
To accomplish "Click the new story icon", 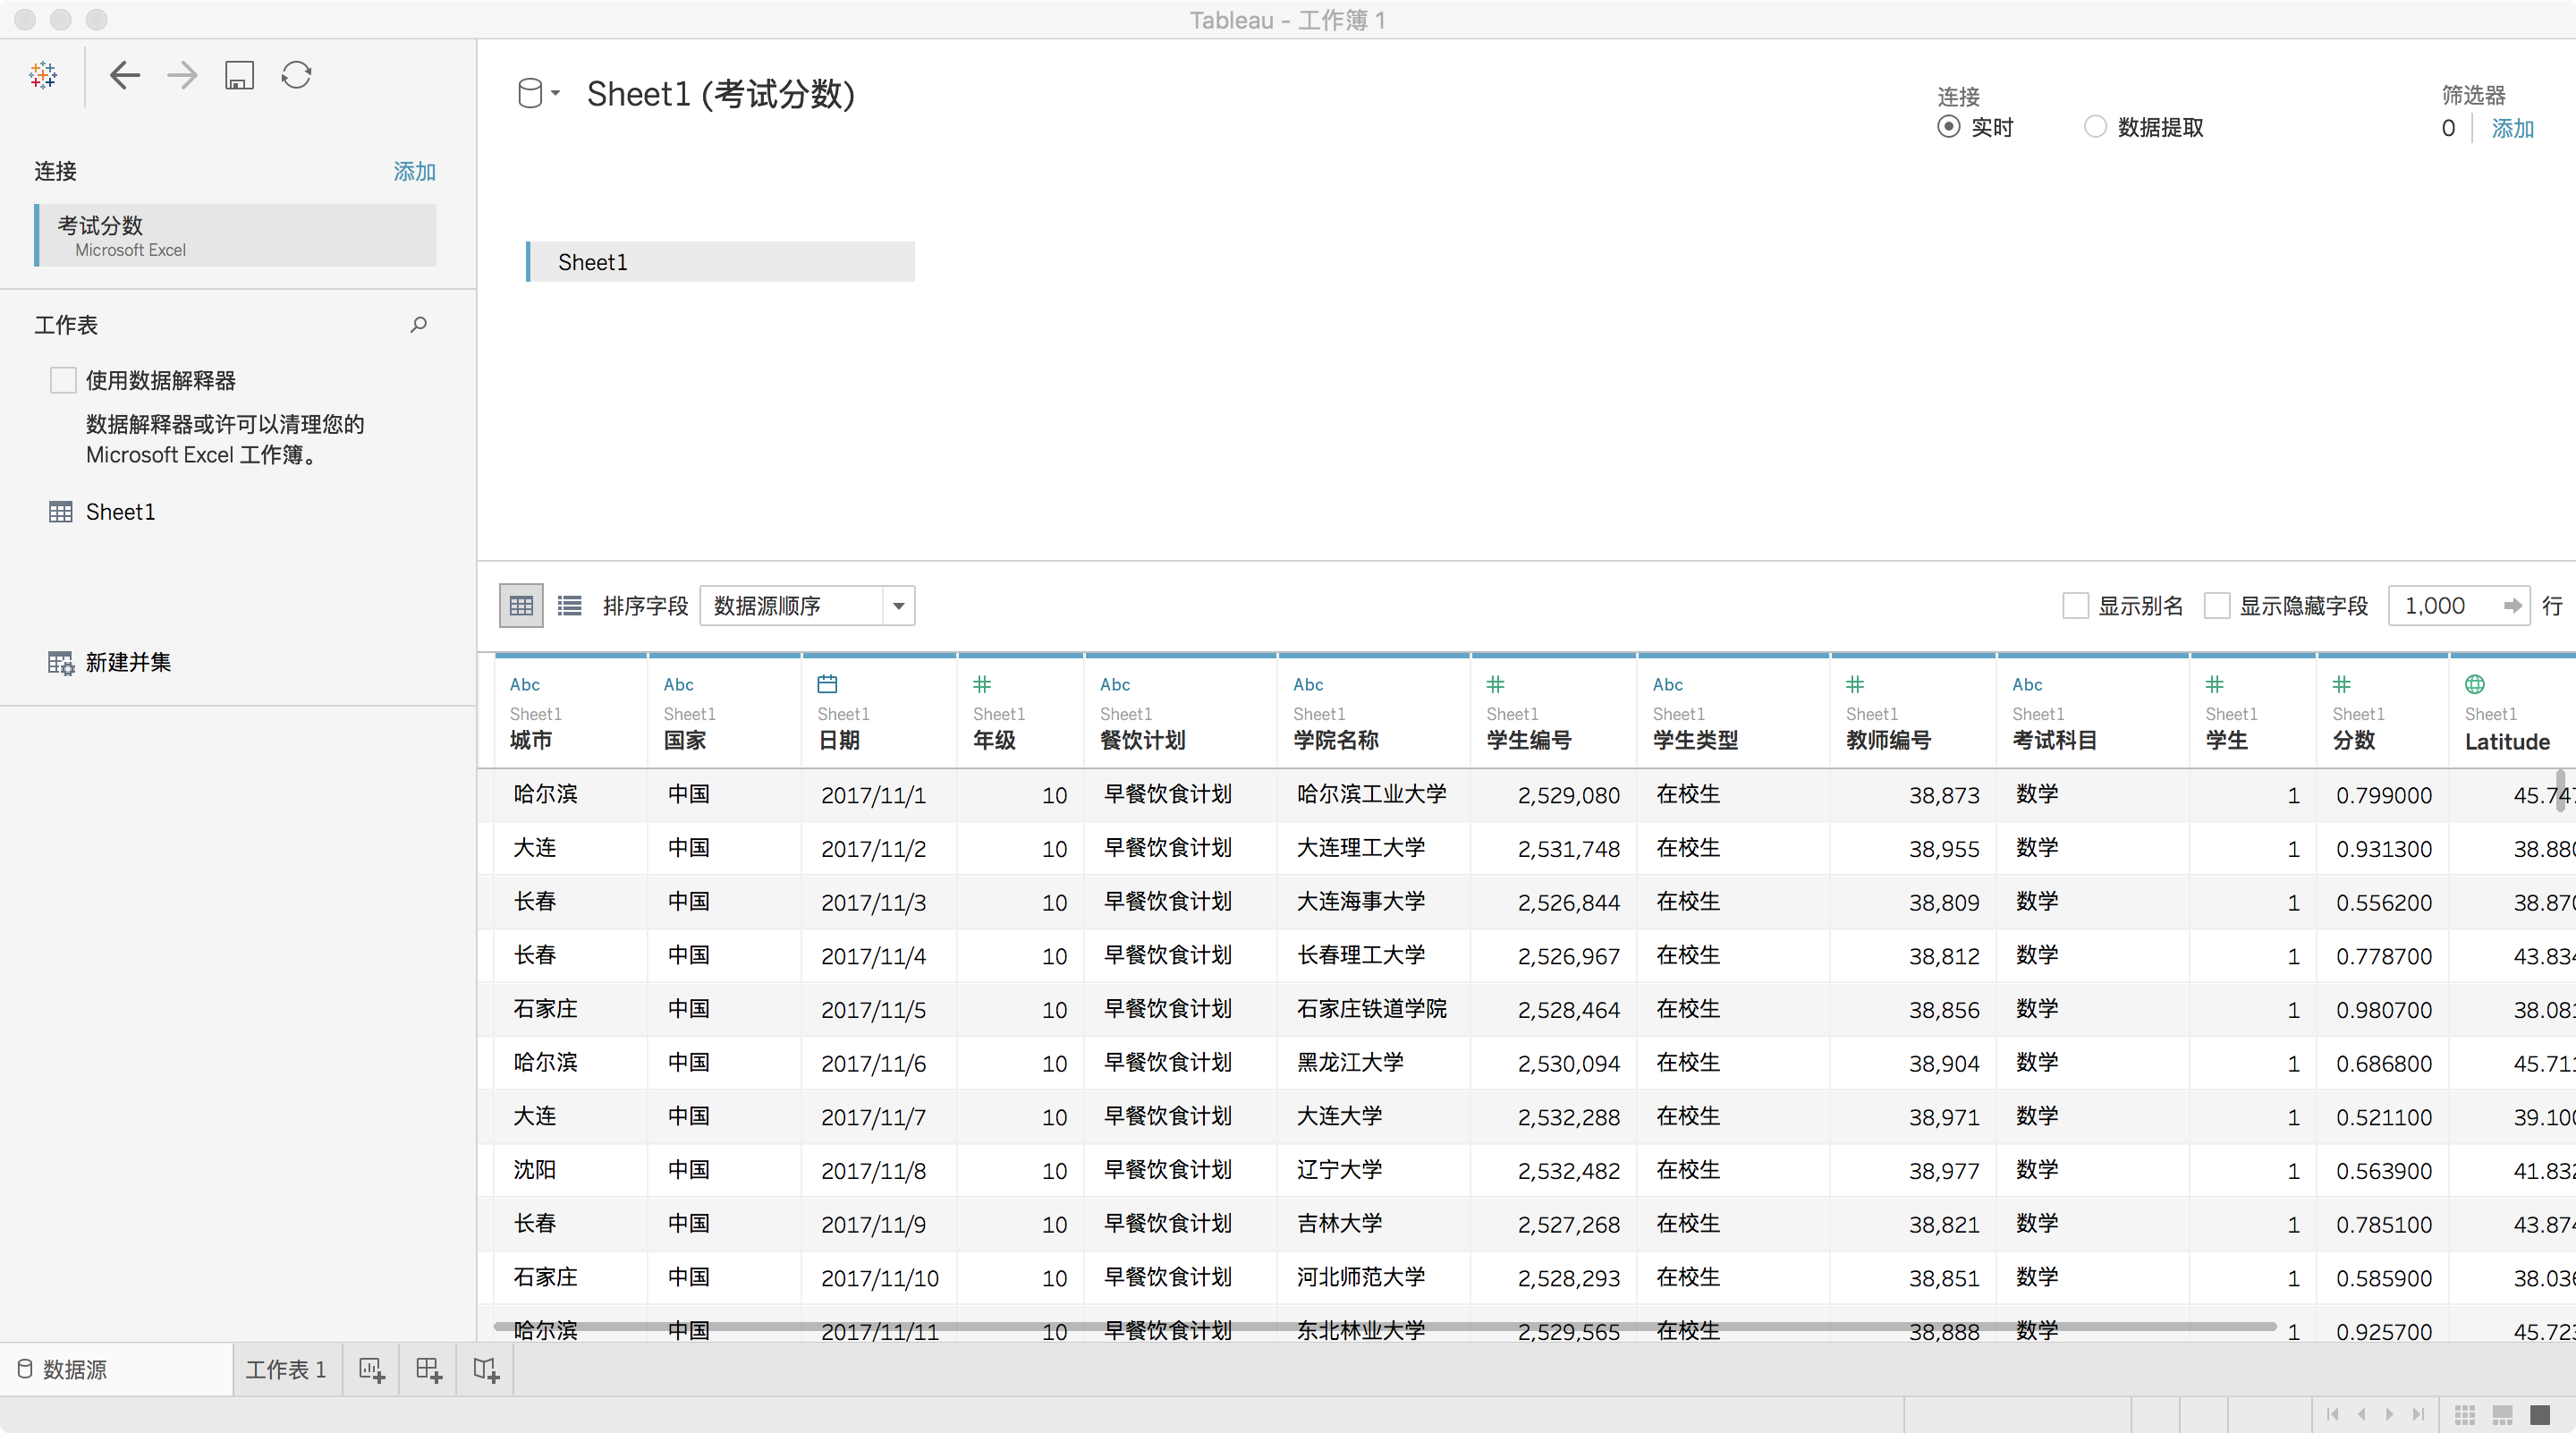I will click(486, 1369).
